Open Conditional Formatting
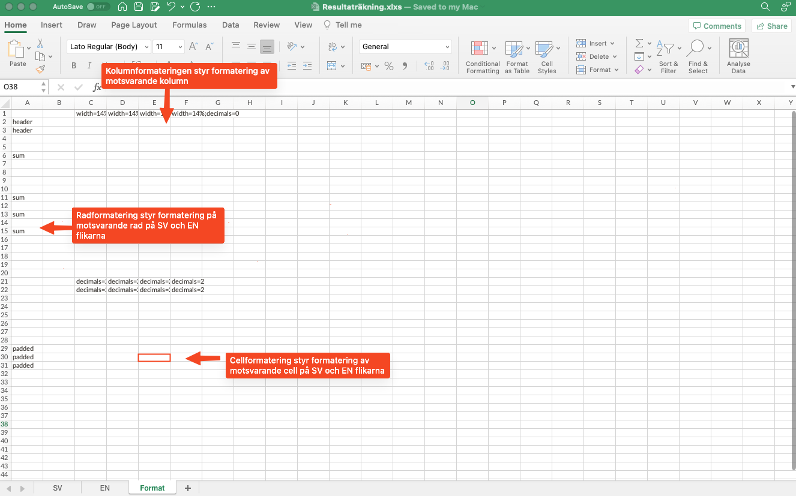This screenshot has width=796, height=496. pyautogui.click(x=482, y=57)
